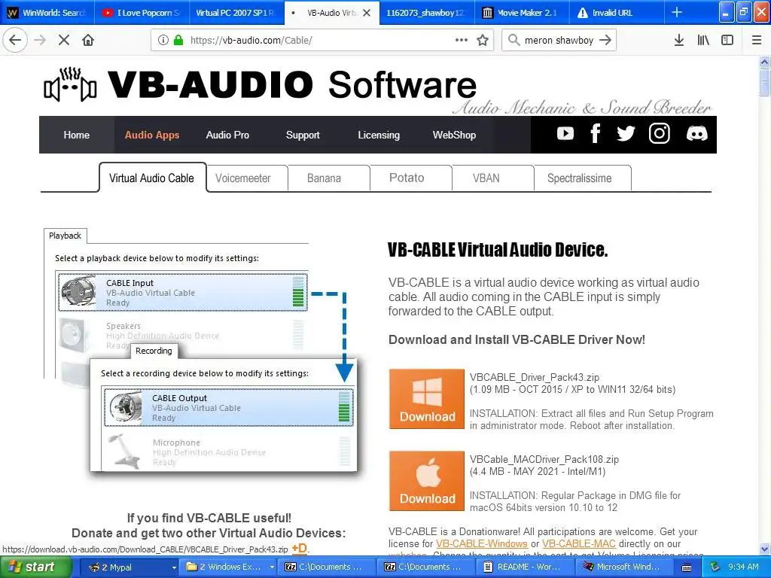Select Virtual Audio Cable product tab
Viewport: 771px width, 578px height.
(x=152, y=178)
